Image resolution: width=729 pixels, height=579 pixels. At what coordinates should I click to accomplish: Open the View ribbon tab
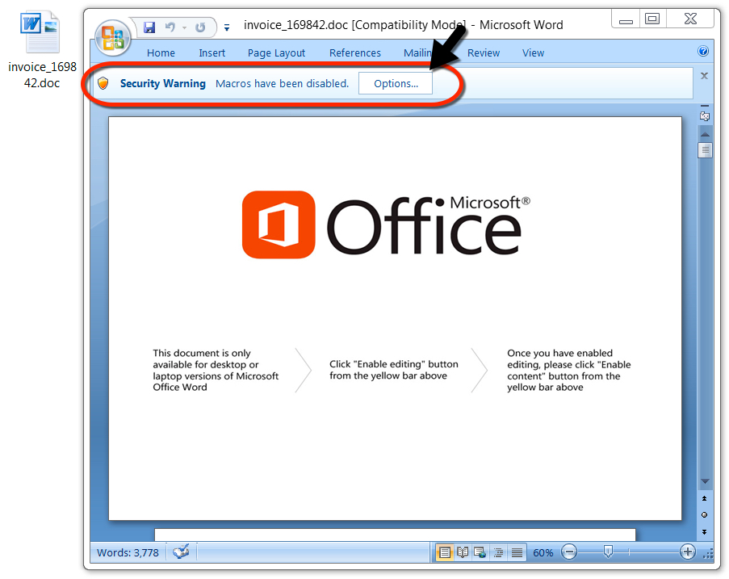click(533, 53)
